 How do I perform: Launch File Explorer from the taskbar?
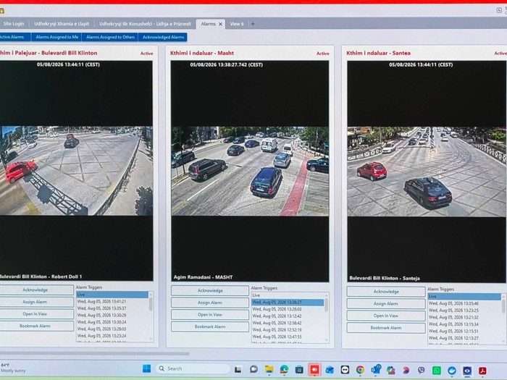click(x=269, y=369)
